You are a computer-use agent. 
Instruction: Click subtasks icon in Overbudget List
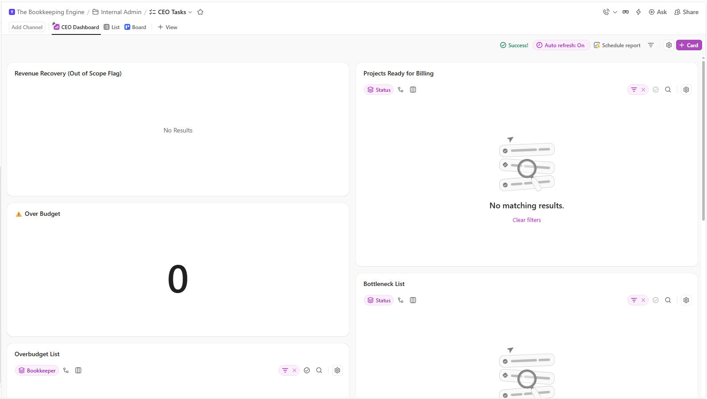tap(66, 370)
